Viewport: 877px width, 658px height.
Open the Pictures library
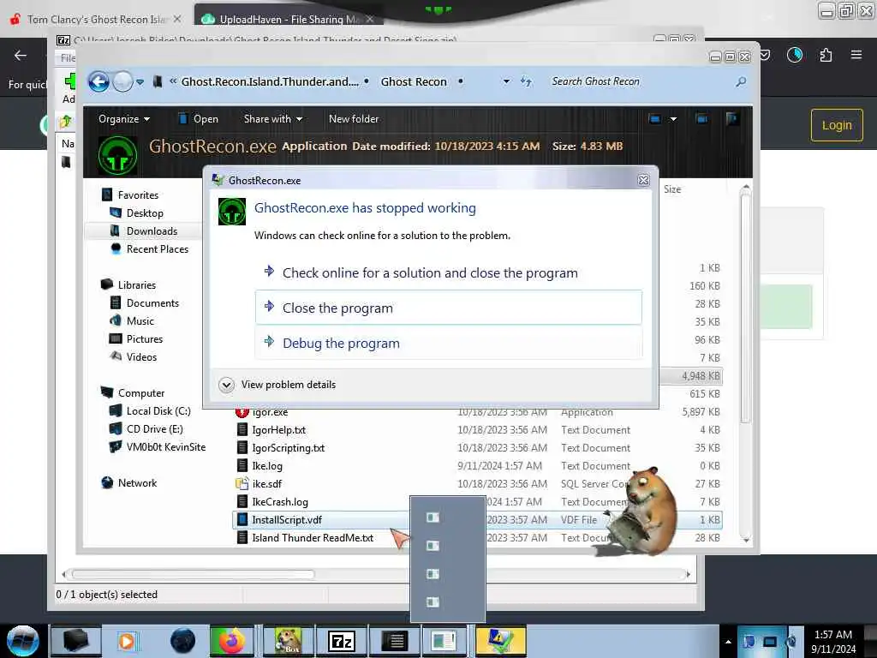(144, 338)
